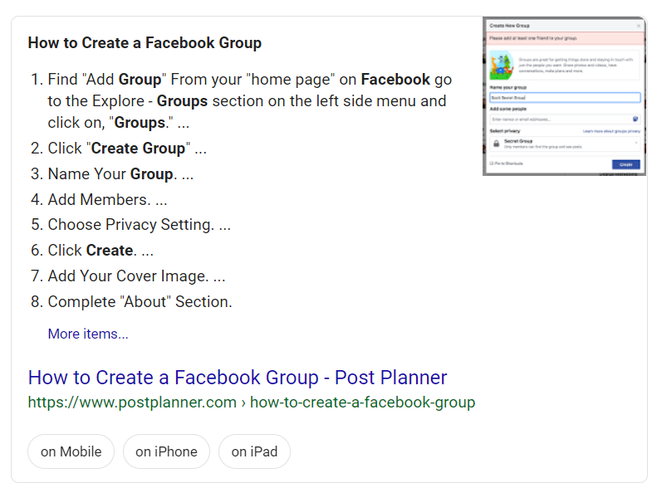Click the blue Create button in thumbnail
The image size is (657, 483).
626,164
